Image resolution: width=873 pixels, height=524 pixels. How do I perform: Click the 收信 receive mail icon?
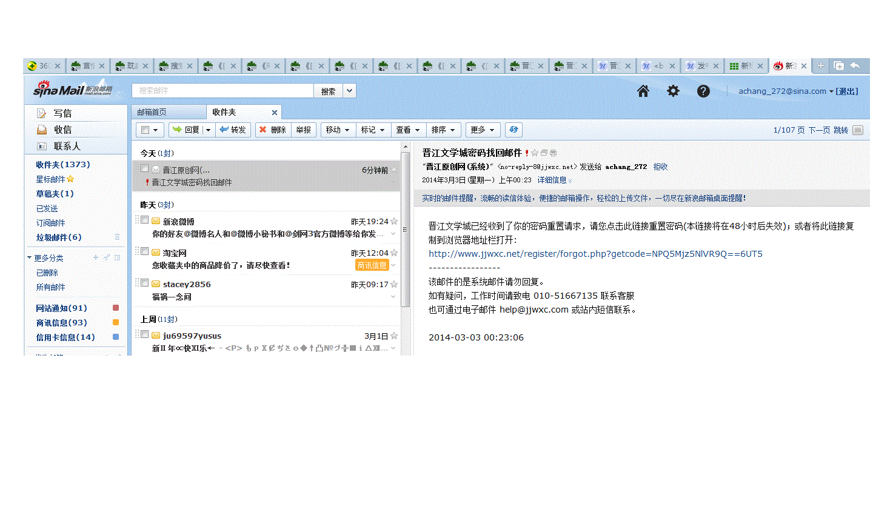click(x=42, y=130)
